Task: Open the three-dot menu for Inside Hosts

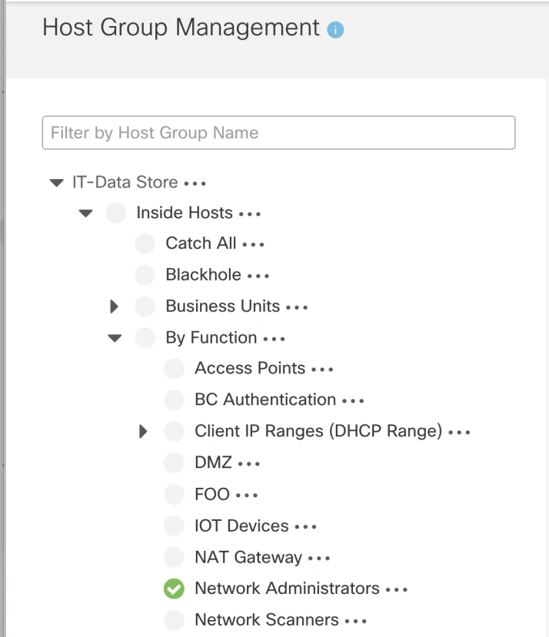Action: pyautogui.click(x=250, y=214)
